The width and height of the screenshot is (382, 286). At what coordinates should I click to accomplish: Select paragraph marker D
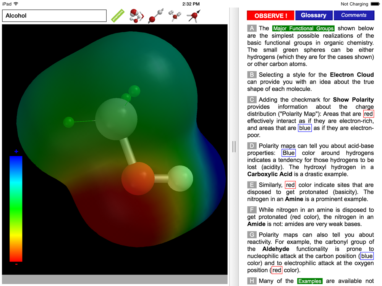pyautogui.click(x=252, y=146)
